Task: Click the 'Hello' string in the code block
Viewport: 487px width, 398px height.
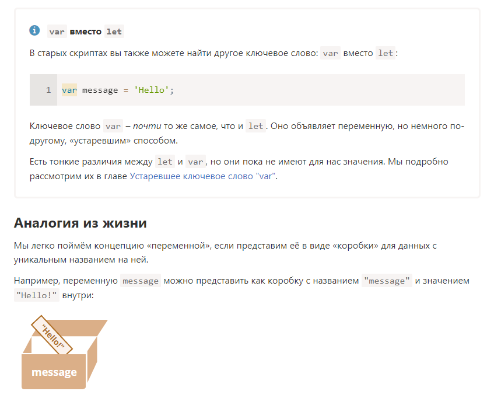Action: [152, 90]
